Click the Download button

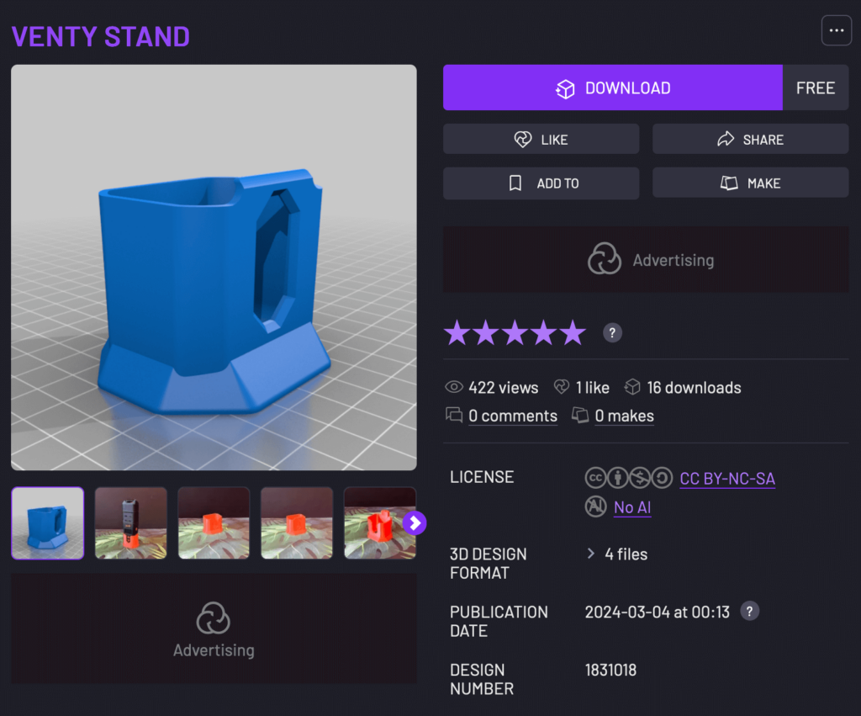click(x=613, y=88)
